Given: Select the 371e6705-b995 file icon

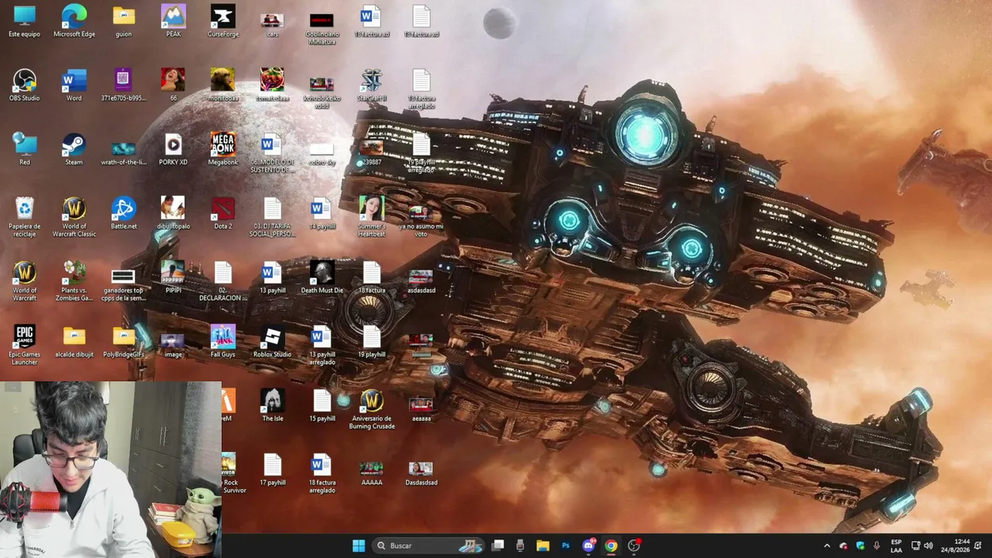Looking at the screenshot, I should point(123,85).
